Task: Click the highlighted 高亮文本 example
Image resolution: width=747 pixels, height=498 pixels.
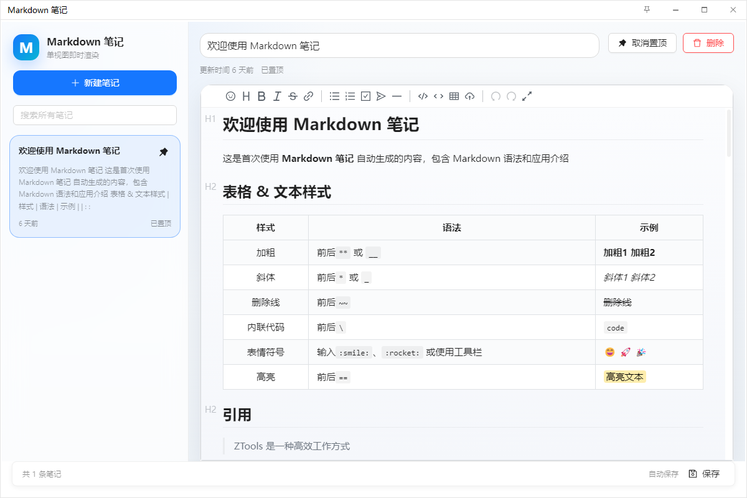Action: tap(625, 377)
